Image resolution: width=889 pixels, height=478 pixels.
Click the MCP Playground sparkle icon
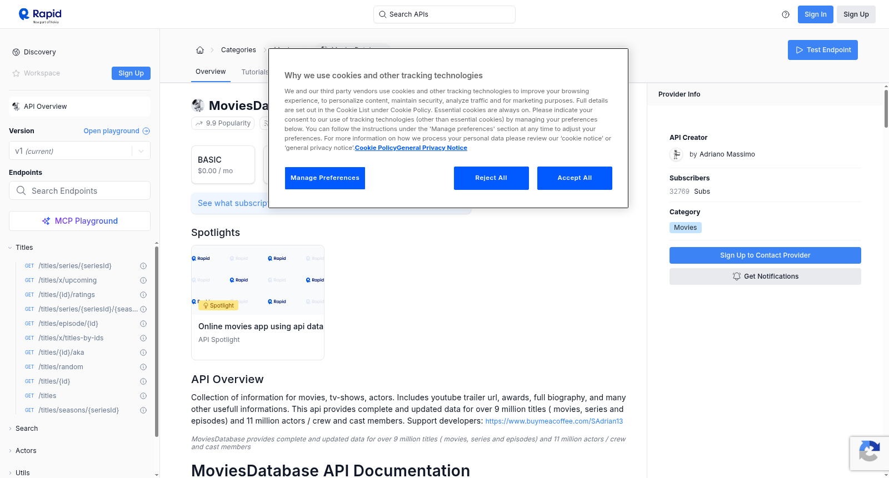coord(46,221)
